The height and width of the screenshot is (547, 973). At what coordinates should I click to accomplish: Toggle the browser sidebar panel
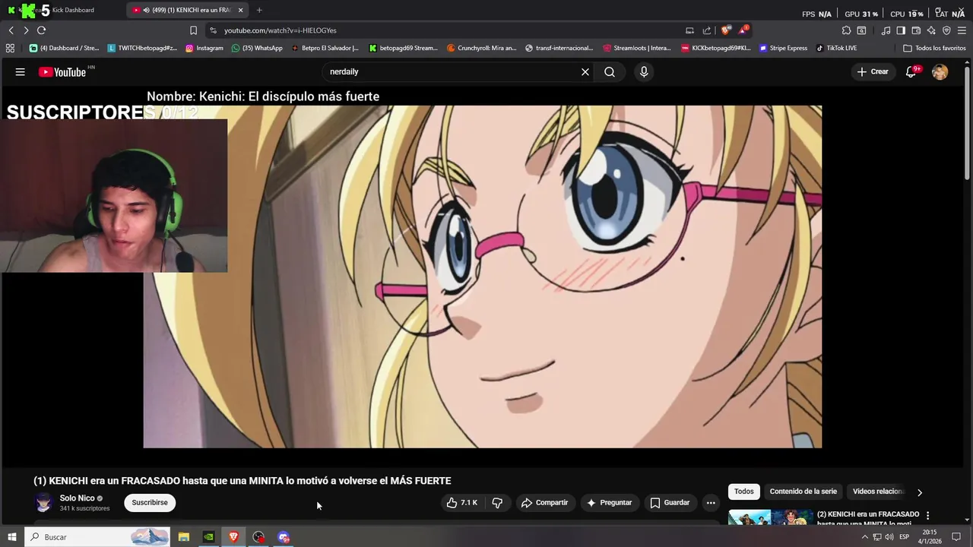click(901, 30)
